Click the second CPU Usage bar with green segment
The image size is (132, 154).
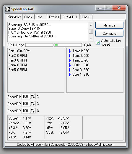pyautogui.click(x=68, y=45)
